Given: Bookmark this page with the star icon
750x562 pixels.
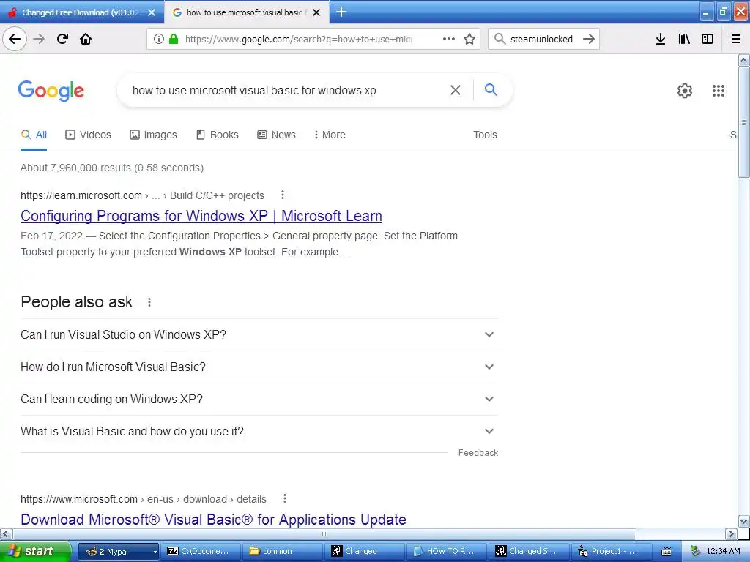Looking at the screenshot, I should 469,39.
